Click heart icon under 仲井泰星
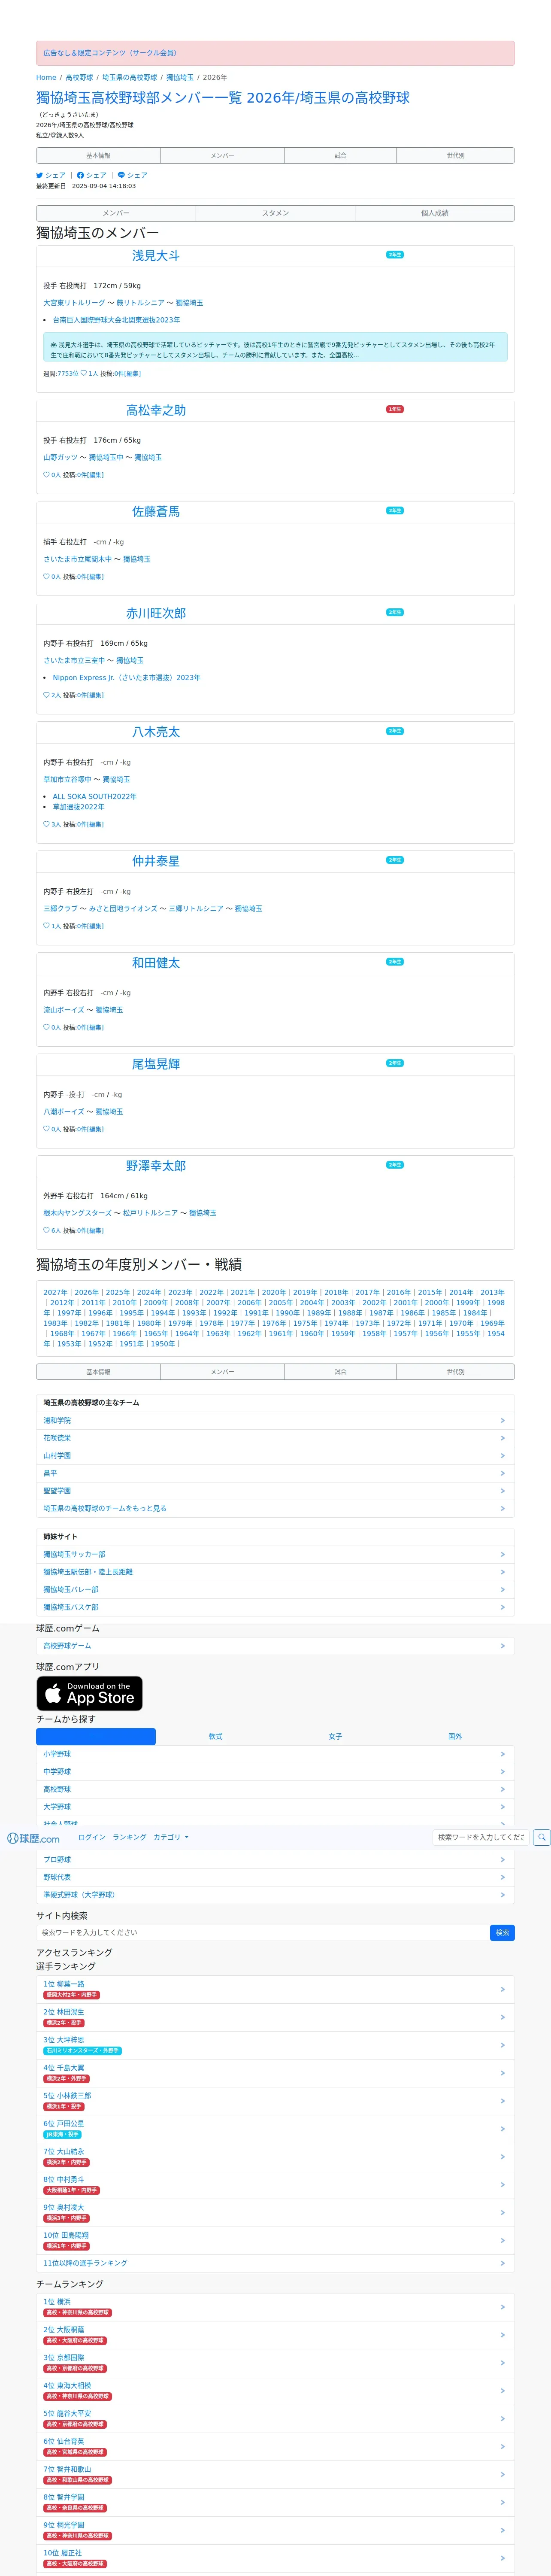This screenshot has width=551, height=2576. click(46, 926)
